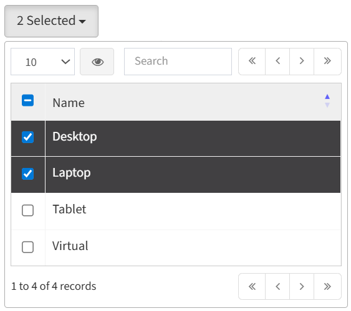Screen dimensions: 351x311
Task: Go to next page in top pager
Action: [x=302, y=62]
